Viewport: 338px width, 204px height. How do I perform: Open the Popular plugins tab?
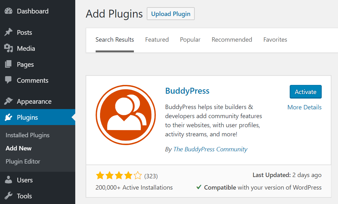coord(190,39)
